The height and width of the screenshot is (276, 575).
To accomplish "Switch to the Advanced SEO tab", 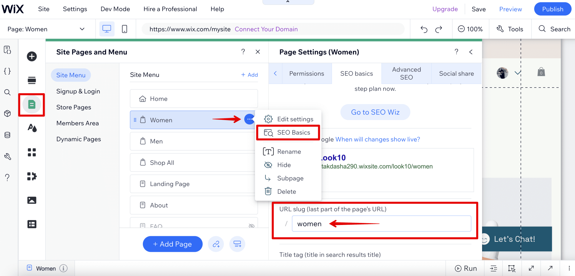I will [406, 73].
